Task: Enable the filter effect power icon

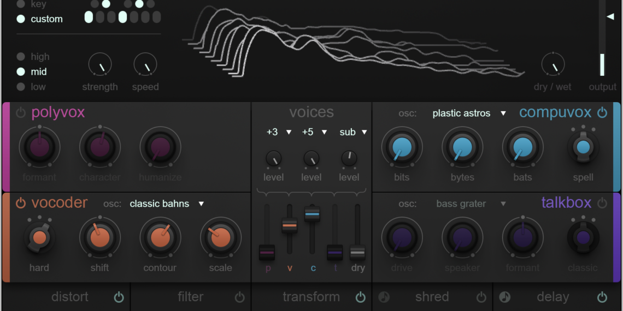Action: (239, 297)
